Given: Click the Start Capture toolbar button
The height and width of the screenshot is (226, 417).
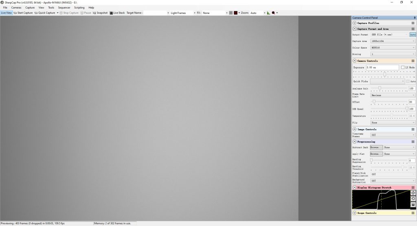Looking at the screenshot, I should coord(23,13).
